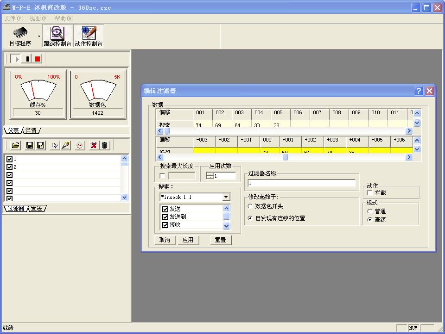This screenshot has width=445, height=334.
Task: Delete the filter using the red X icon
Action: click(93, 145)
